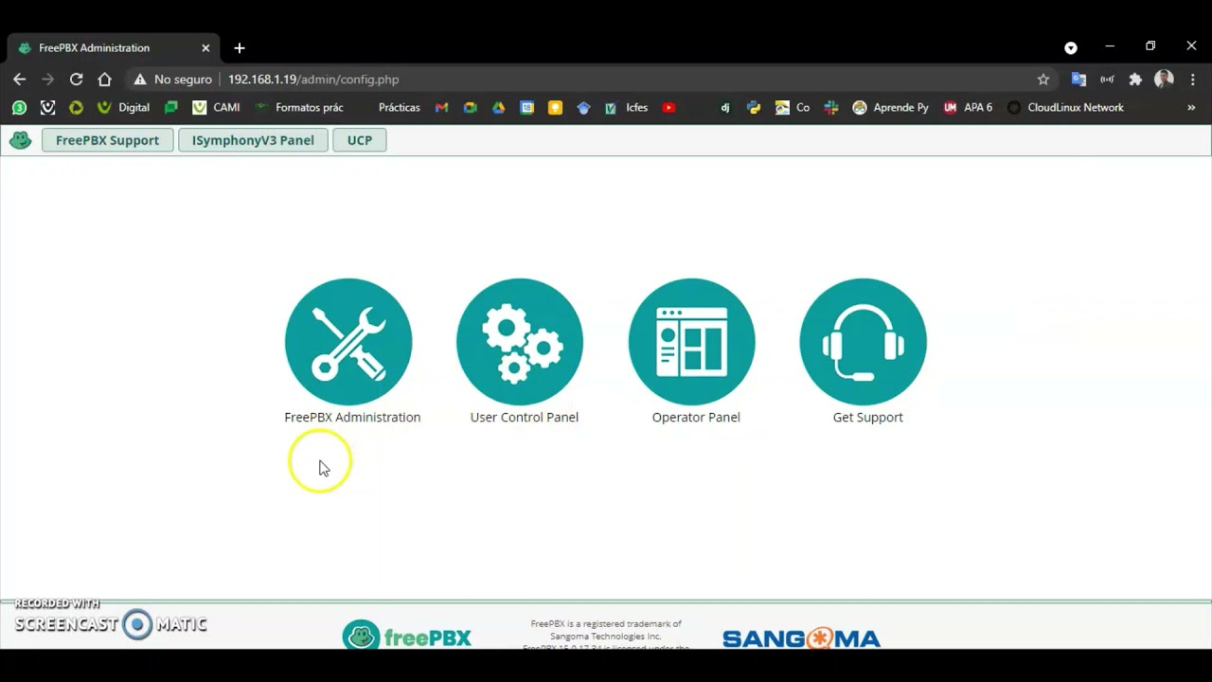1212x682 pixels.
Task: Open the Prácticas bookmark
Action: tap(399, 108)
